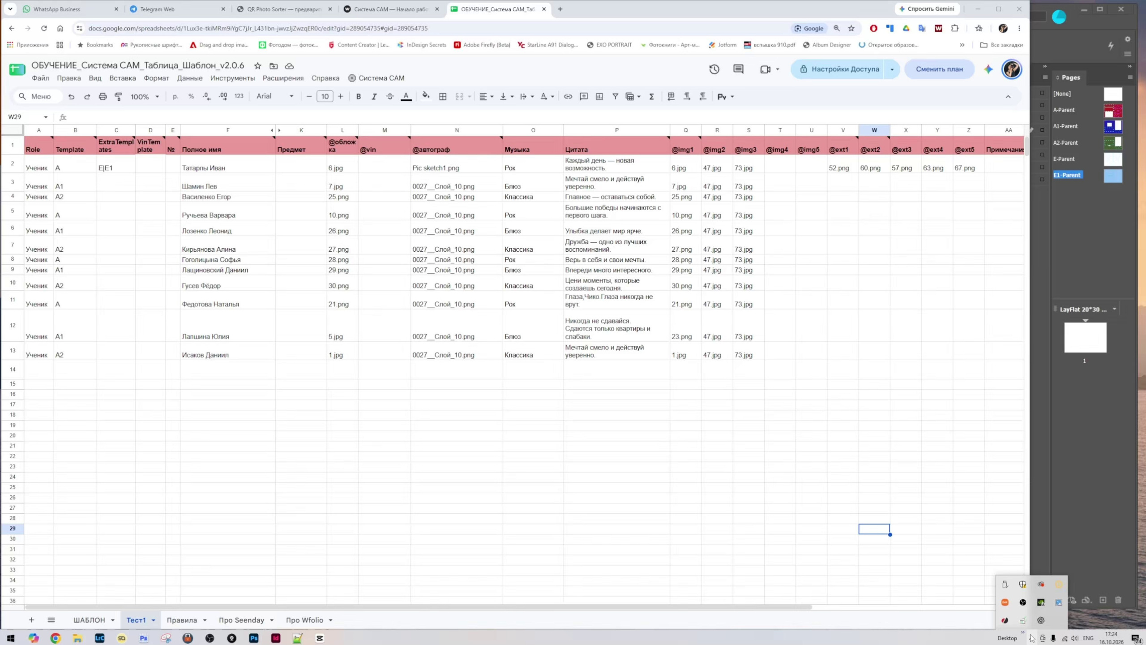This screenshot has height=645, width=1146.
Task: Insert chart from toolbar
Action: pos(599,96)
